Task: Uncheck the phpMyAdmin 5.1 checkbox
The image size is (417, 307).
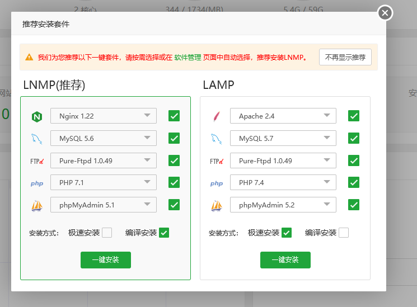Action: tap(174, 205)
